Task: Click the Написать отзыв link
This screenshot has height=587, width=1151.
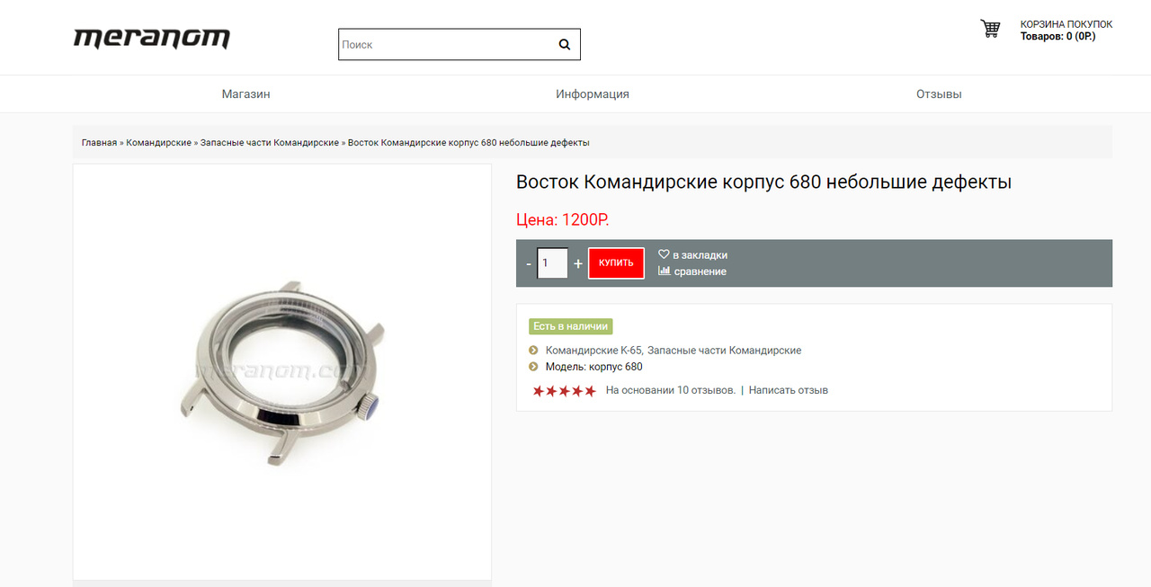Action: [x=789, y=390]
